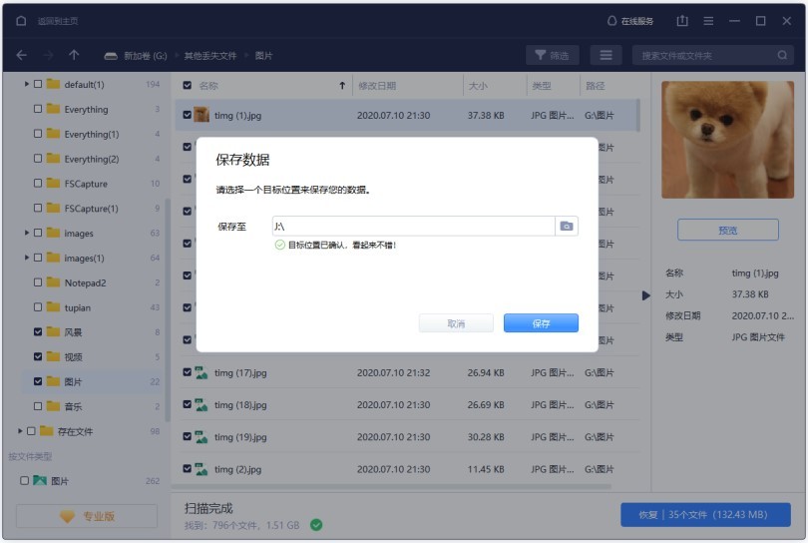Click the FSCapture(1) folder icon
808x543 pixels.
tap(53, 208)
